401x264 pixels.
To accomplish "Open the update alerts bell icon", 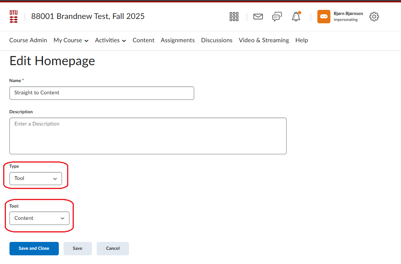I will pos(296,17).
